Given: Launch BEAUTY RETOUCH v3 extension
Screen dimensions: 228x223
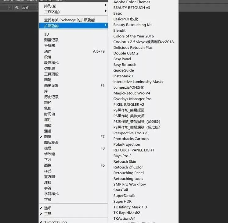Looking at the screenshot, I should (x=132, y=8).
